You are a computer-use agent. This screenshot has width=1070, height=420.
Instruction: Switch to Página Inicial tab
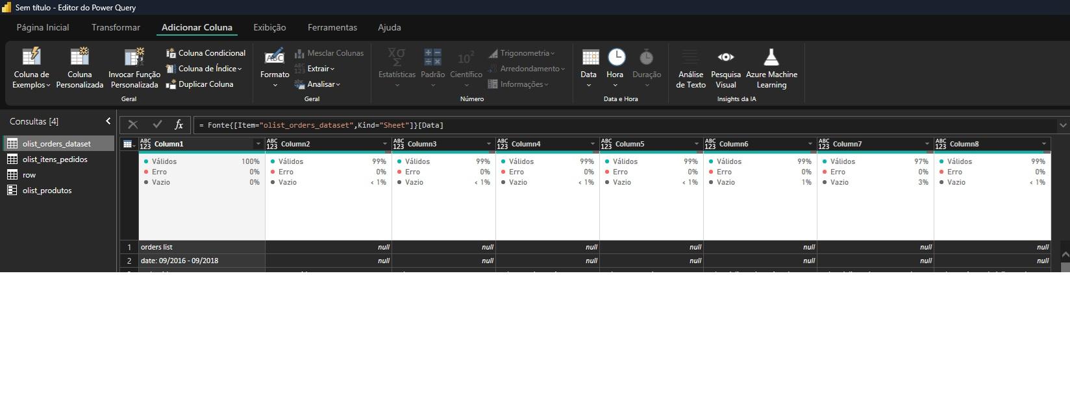pos(43,27)
